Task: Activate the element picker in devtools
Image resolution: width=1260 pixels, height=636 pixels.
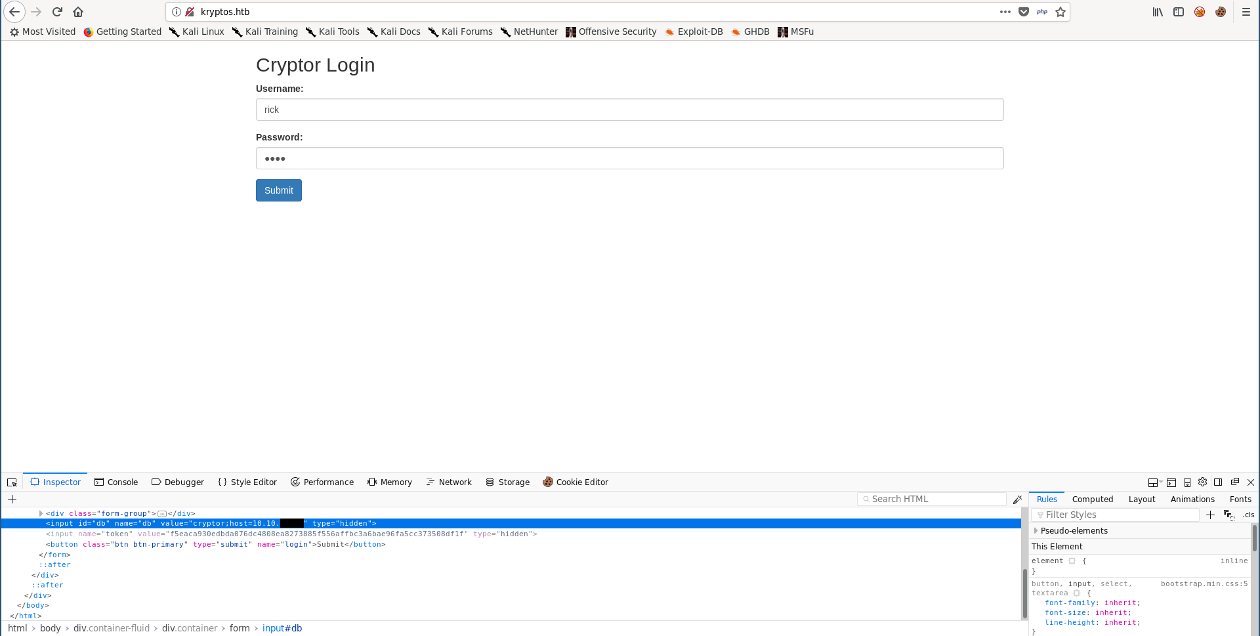Action: tap(12, 482)
